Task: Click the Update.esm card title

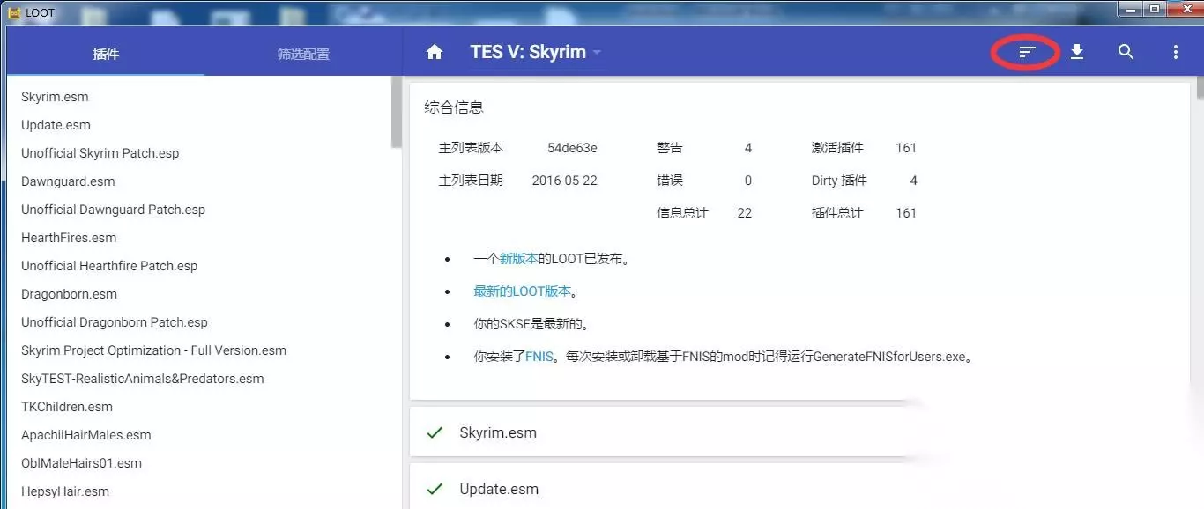Action: [x=499, y=489]
